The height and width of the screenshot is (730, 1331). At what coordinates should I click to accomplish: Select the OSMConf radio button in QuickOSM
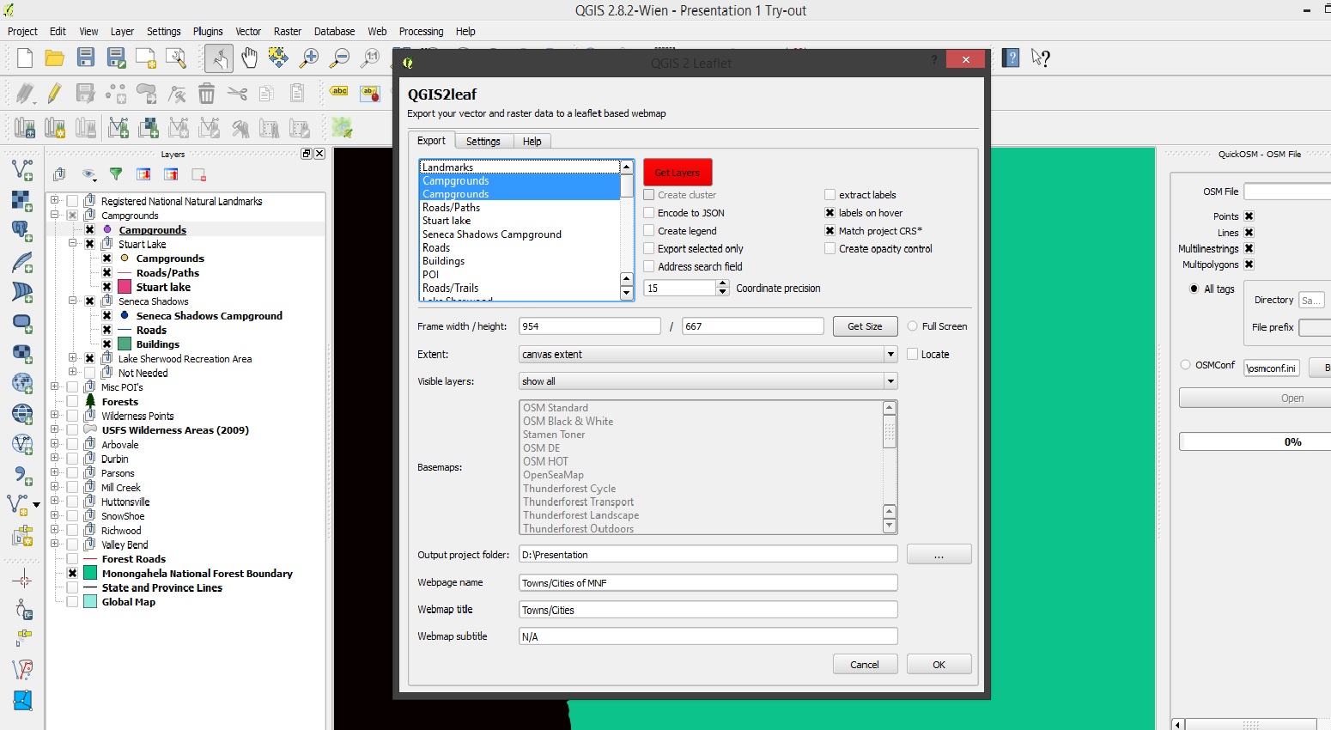click(x=1186, y=365)
